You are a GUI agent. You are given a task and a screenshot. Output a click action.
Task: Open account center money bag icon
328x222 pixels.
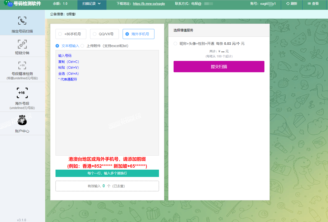pos(22,121)
